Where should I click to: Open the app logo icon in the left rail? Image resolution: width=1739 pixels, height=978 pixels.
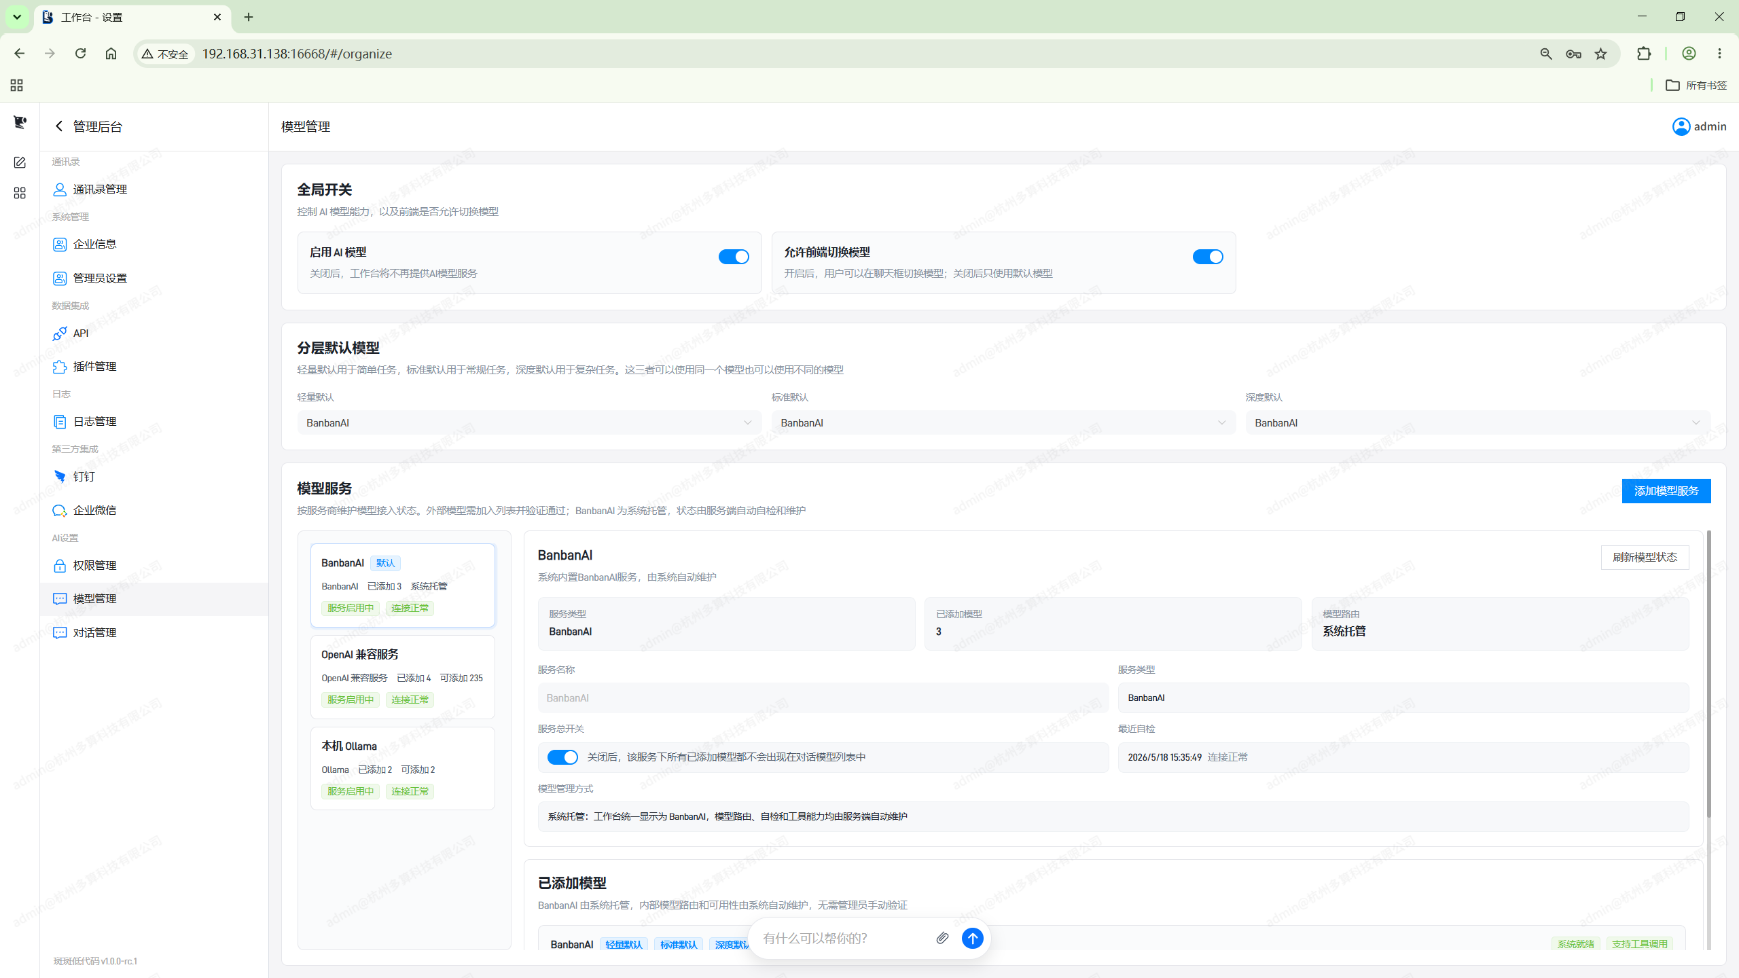[20, 122]
